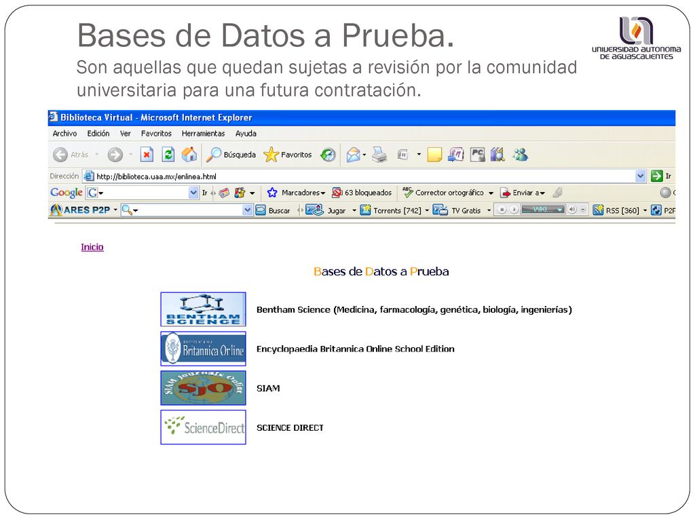This screenshot has width=695, height=521.
Task: Click RSS [360] toolbar button
Action: 616,210
